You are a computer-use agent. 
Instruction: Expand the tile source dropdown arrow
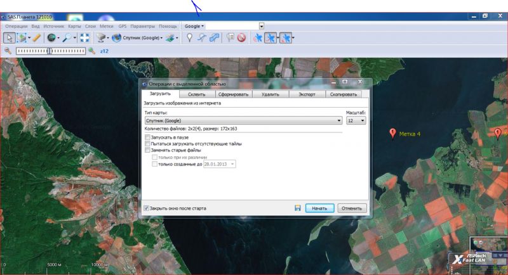coord(108,38)
